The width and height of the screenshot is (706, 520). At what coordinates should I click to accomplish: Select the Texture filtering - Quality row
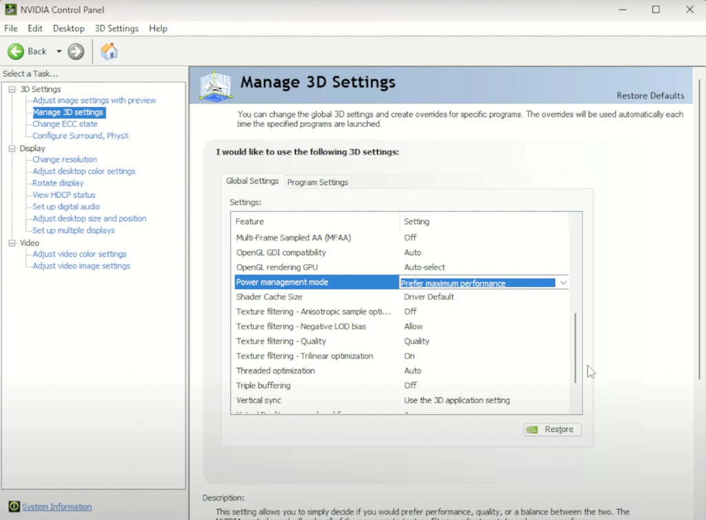point(402,341)
